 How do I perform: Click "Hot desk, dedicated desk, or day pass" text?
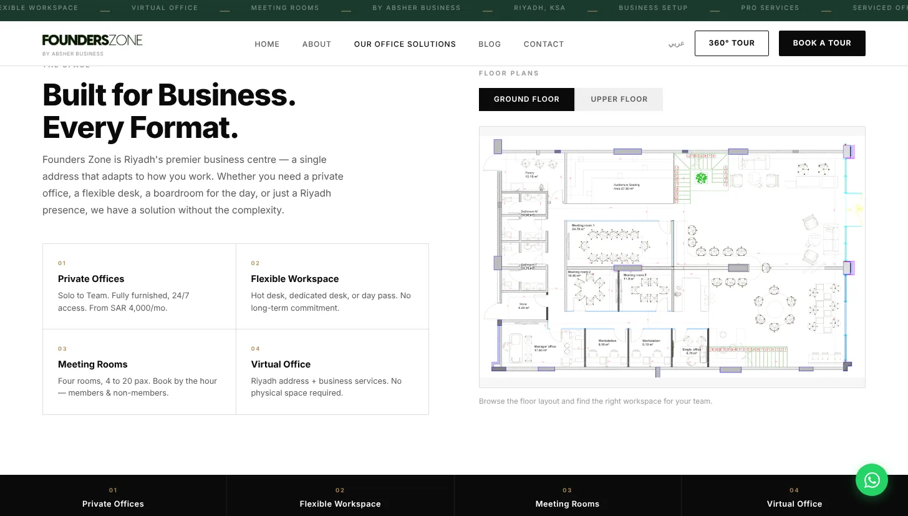(331, 302)
